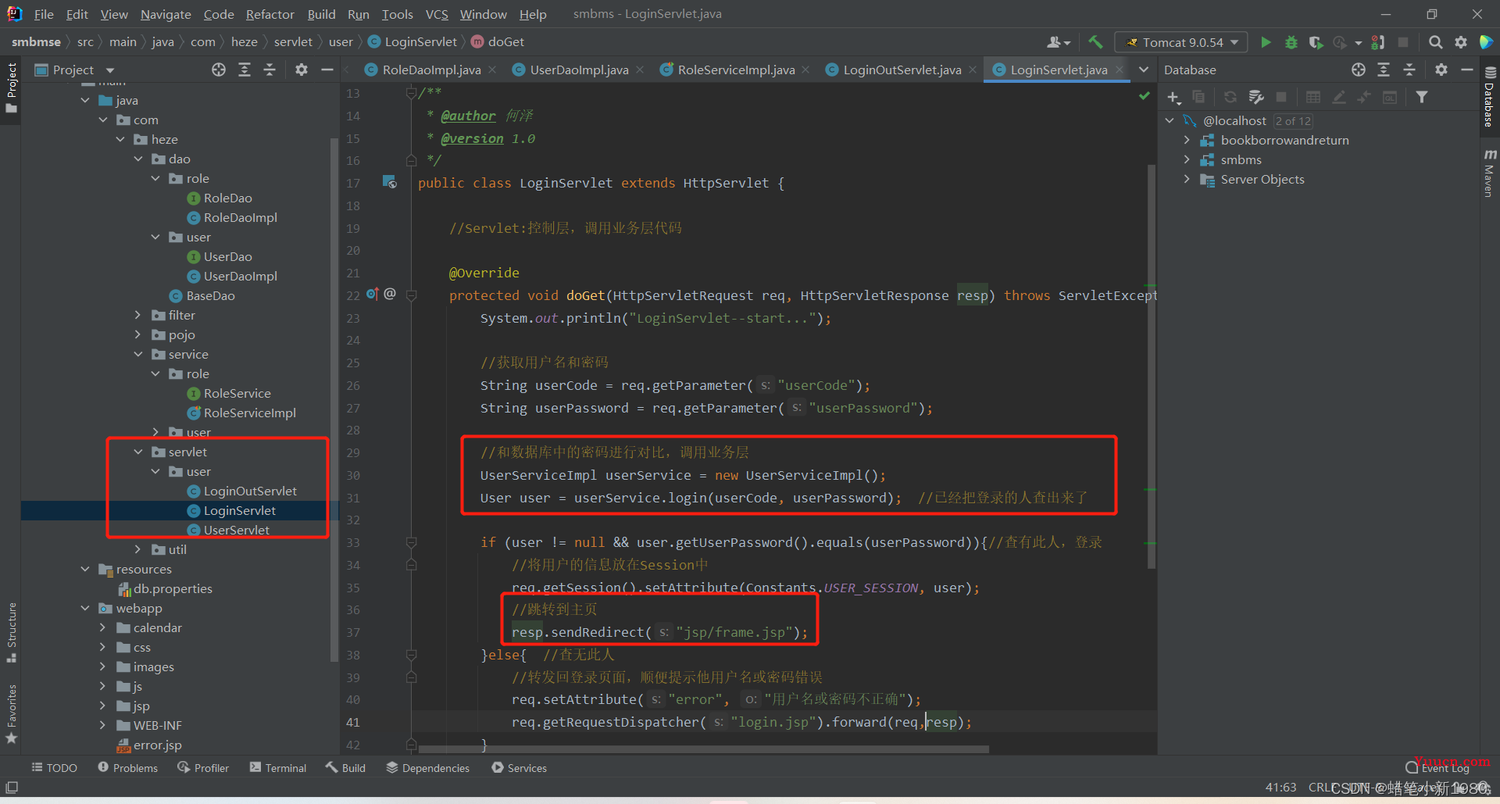Expand bookborrowandreturn database node
This screenshot has height=804, width=1500.
tap(1187, 140)
